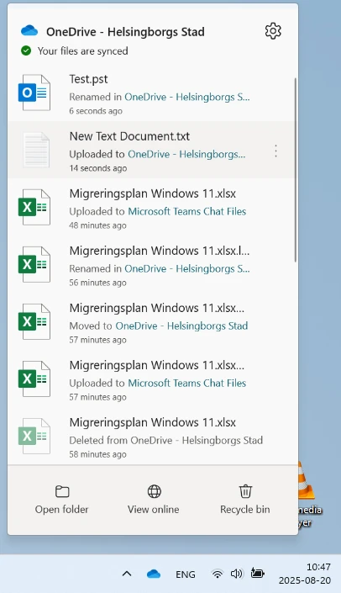Open Microsoft Teams Chat Files link from 48 minutes ago
The height and width of the screenshot is (593, 341).
point(187,211)
